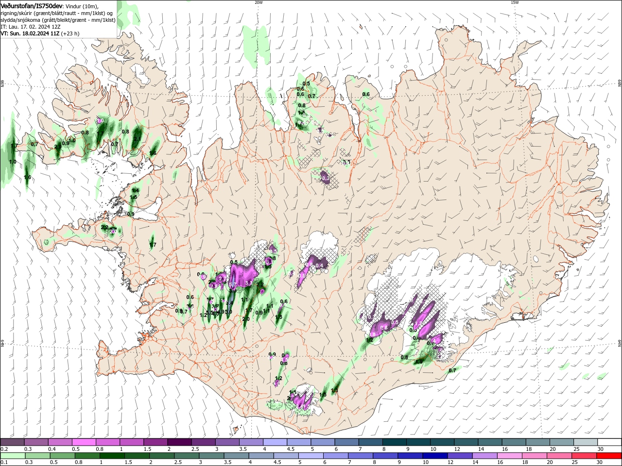
Task: Click the '0.2' label in snow legend
Action: tap(4, 449)
